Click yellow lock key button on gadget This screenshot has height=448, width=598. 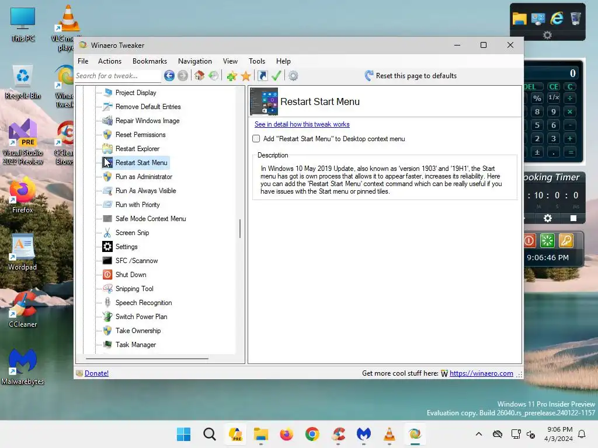(x=566, y=241)
